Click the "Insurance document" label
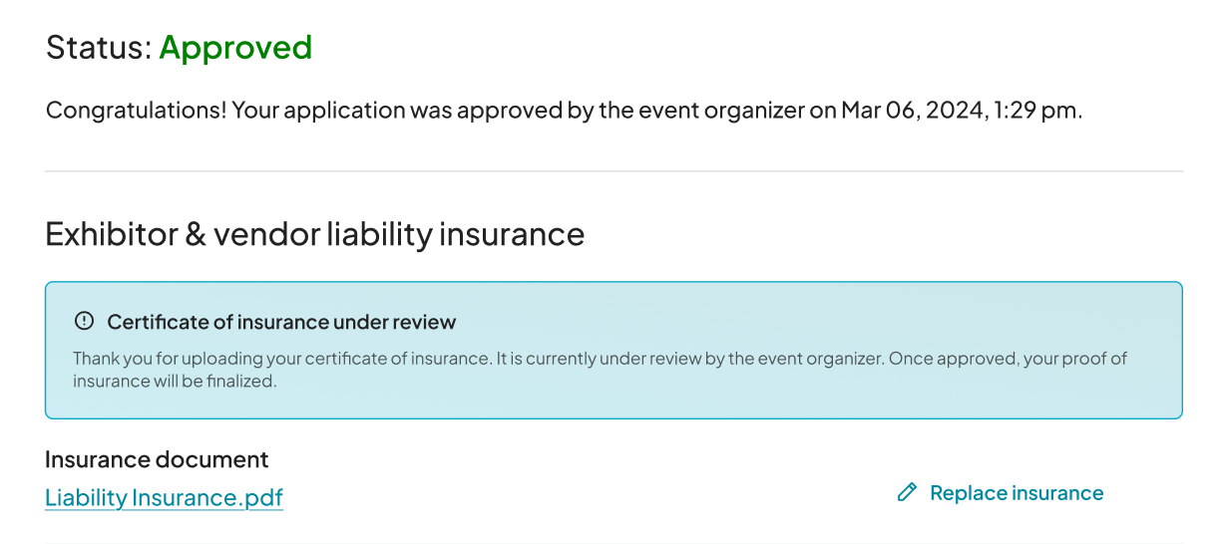This screenshot has width=1228, height=544. (x=157, y=459)
